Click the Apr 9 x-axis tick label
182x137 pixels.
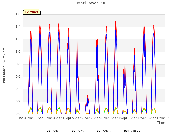point(108,118)
